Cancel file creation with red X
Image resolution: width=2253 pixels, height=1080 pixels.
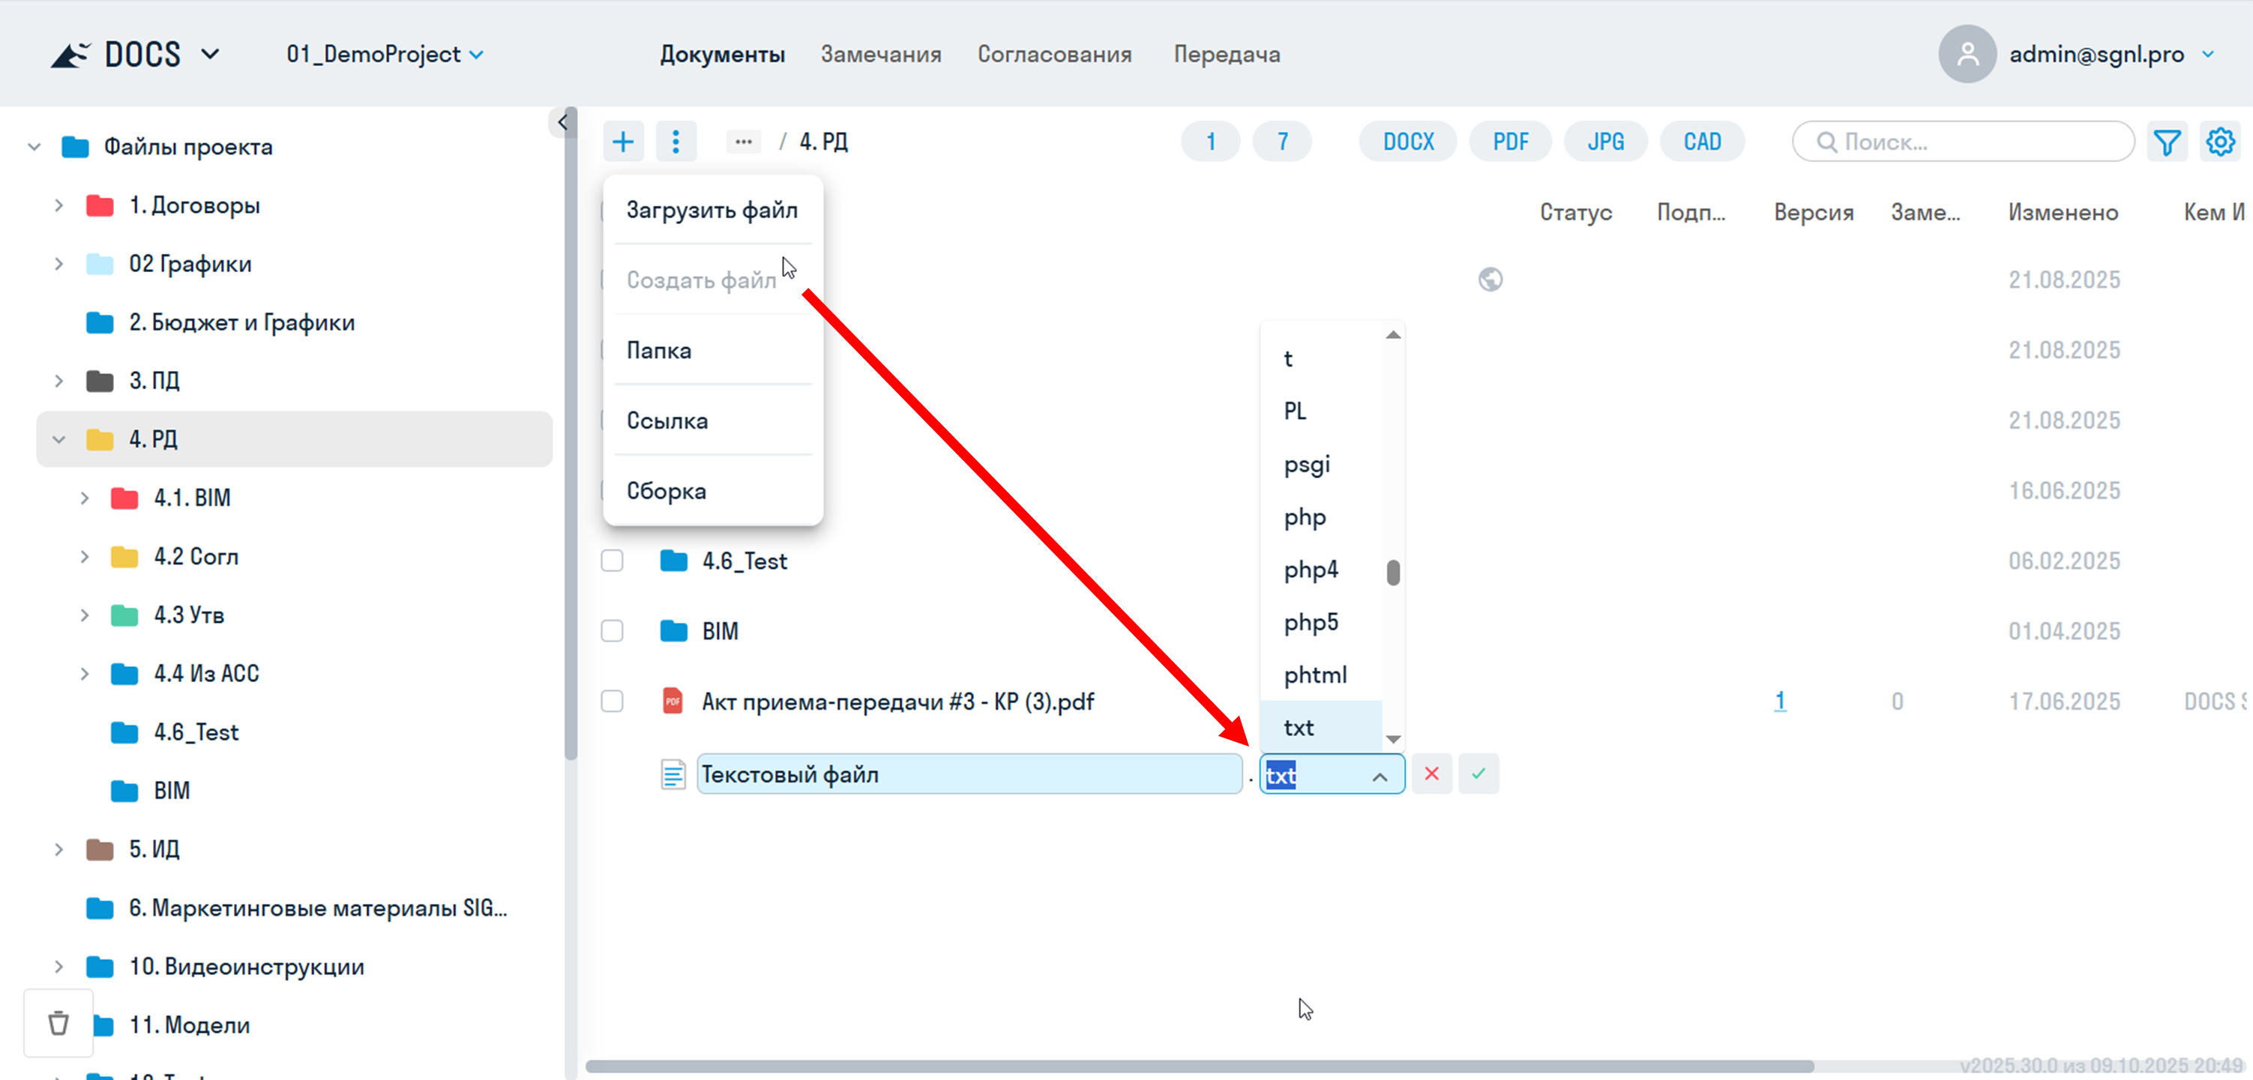click(1432, 774)
